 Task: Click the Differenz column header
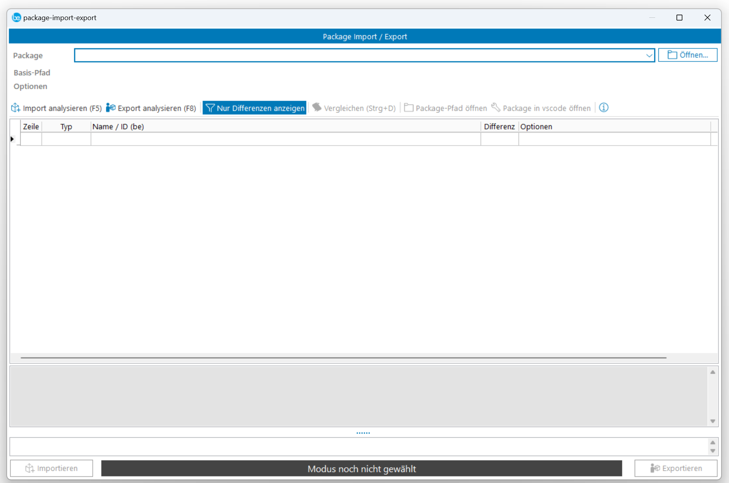(x=499, y=127)
